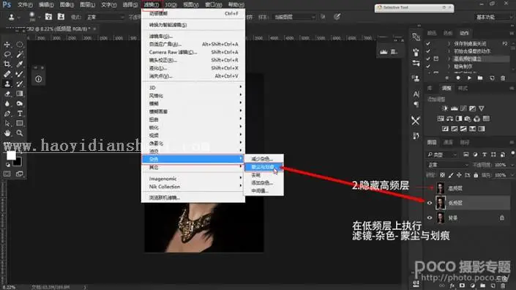This screenshot has height=290, width=516.
Task: Open layer filter type dropdown
Action: coord(442,155)
